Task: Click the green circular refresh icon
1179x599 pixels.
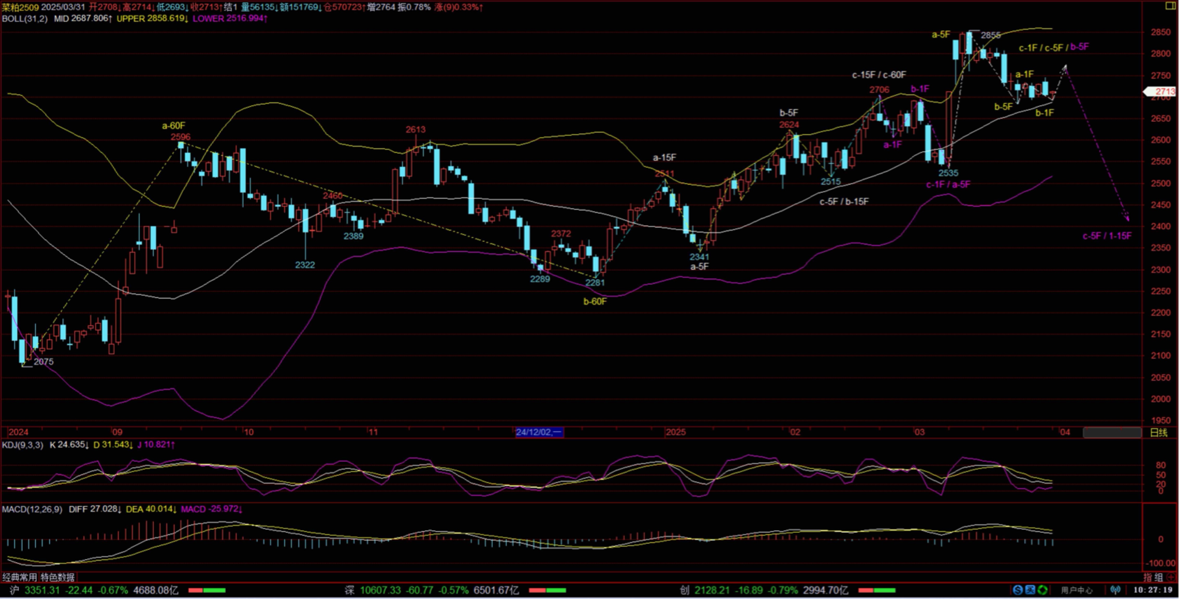Action: 1042,590
